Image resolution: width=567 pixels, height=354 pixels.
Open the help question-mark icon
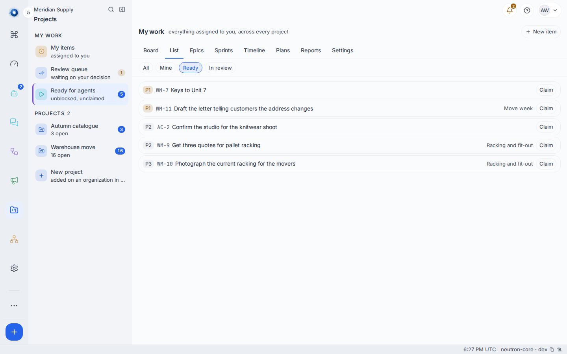tap(527, 10)
